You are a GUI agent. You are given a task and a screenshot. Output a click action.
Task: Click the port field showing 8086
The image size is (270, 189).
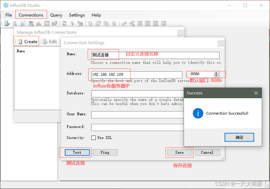point(202,74)
